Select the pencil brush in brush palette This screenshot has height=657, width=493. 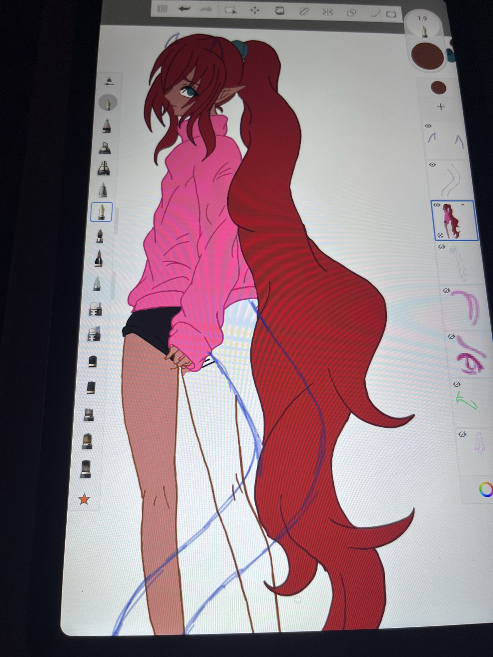click(106, 126)
